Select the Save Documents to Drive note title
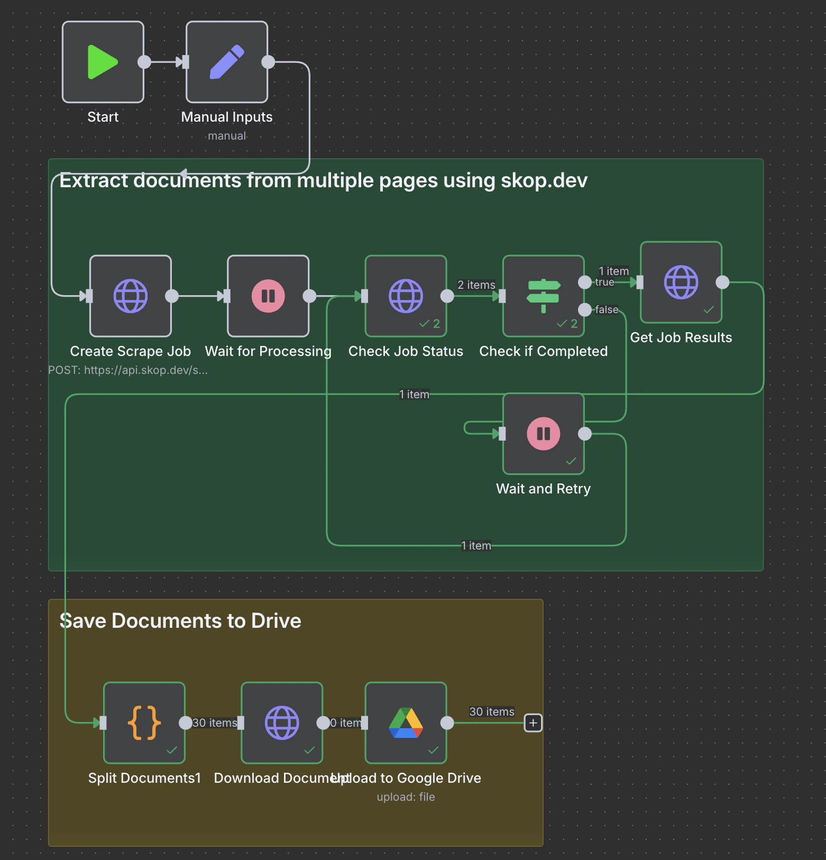Image resolution: width=826 pixels, height=860 pixels. pos(180,621)
